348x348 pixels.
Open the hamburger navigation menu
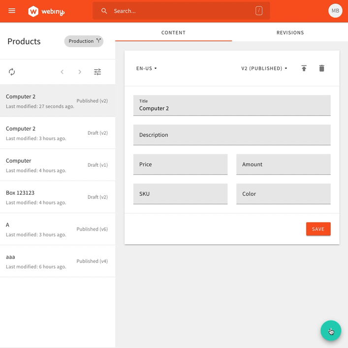click(x=12, y=11)
